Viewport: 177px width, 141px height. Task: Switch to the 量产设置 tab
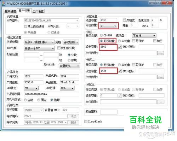pyautogui.click(x=24, y=11)
